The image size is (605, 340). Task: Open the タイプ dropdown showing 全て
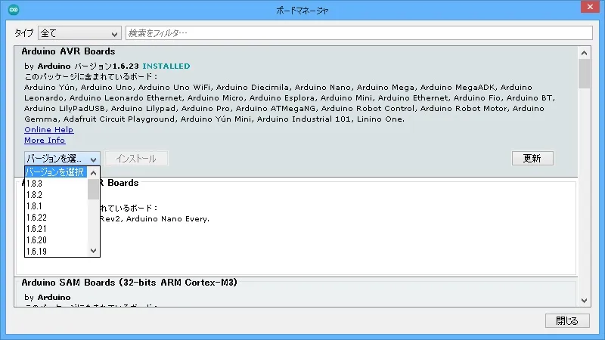(79, 33)
